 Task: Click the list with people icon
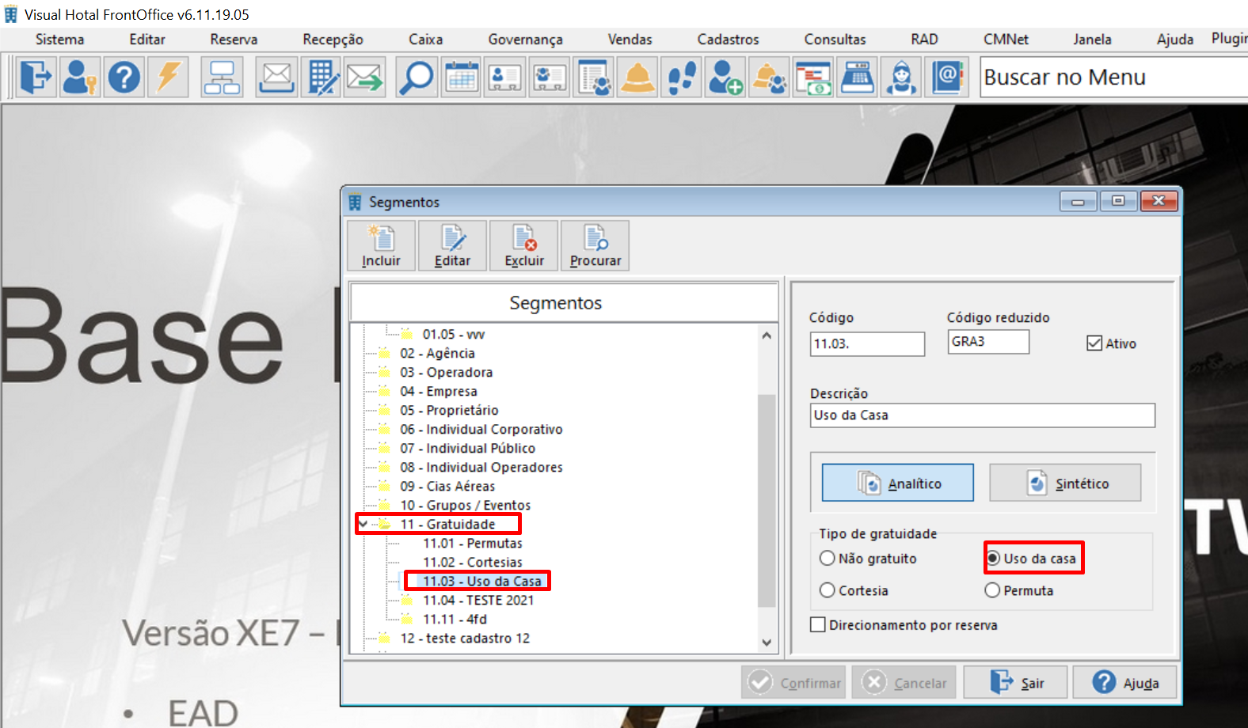point(594,78)
